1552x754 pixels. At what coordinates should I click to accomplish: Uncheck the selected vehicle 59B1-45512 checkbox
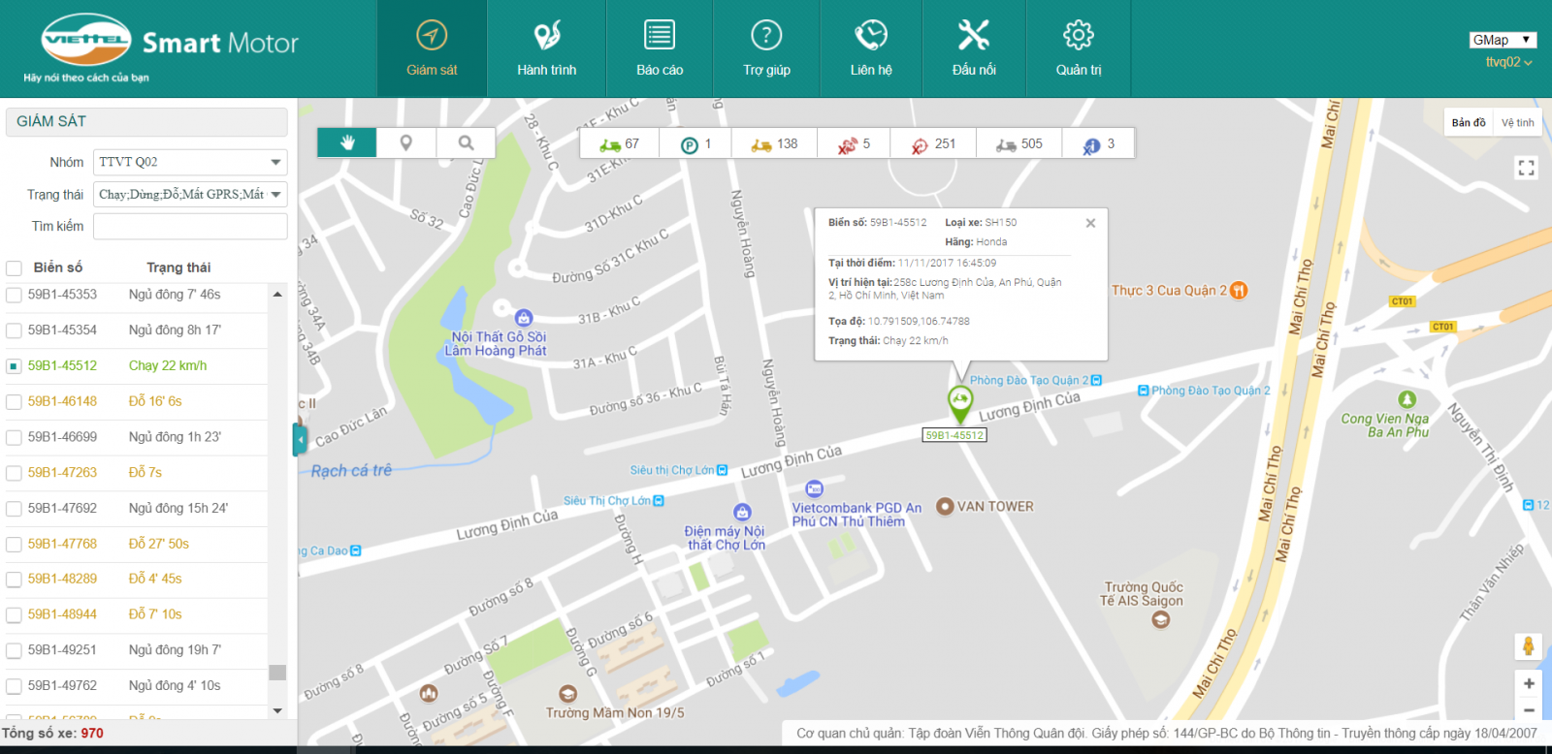click(15, 366)
